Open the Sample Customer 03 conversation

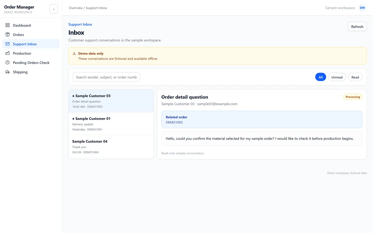point(111,101)
